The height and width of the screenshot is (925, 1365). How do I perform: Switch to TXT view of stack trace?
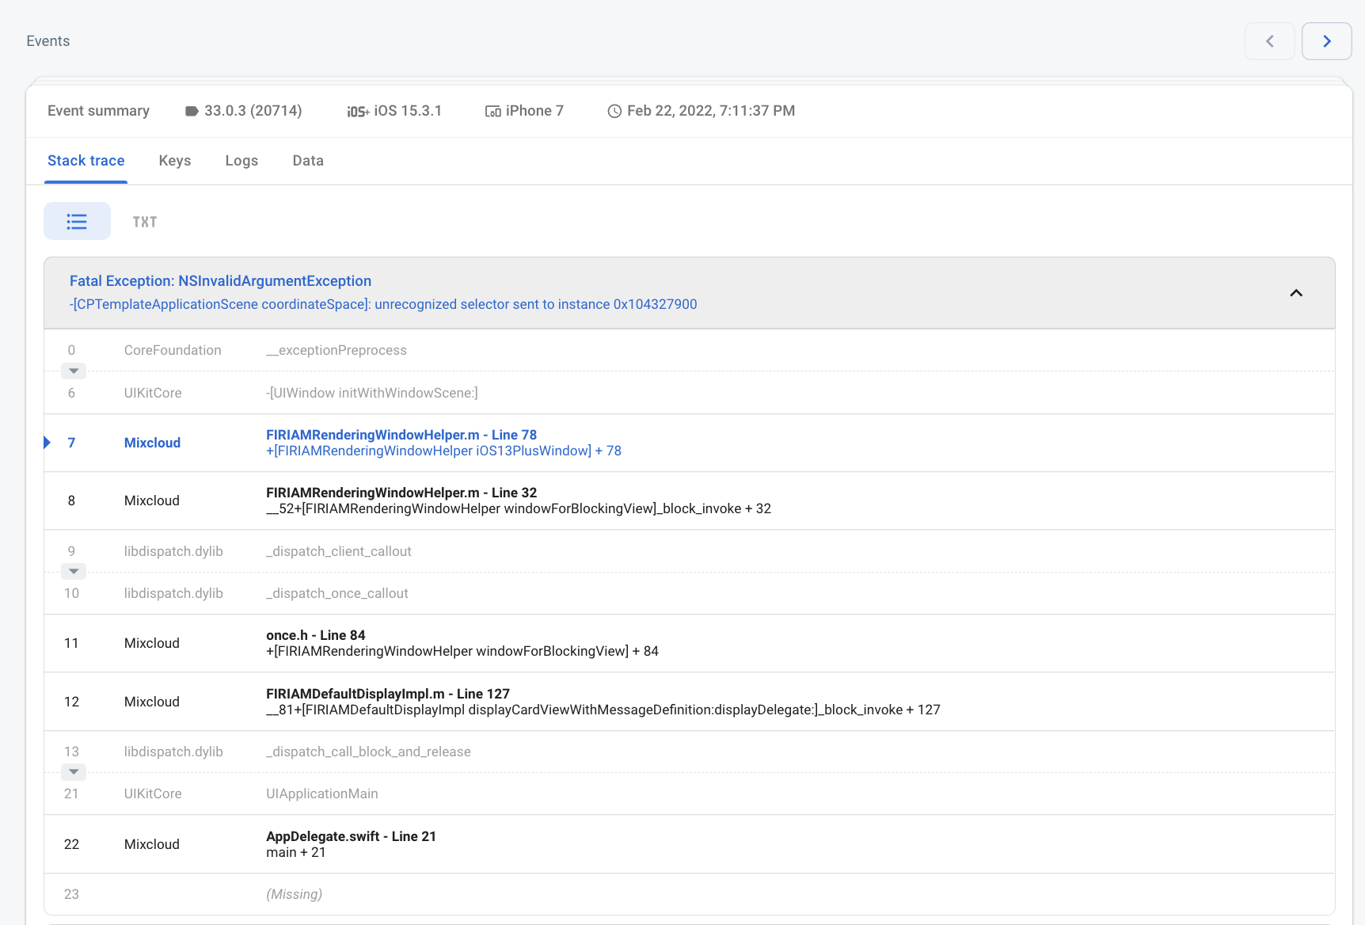(145, 222)
